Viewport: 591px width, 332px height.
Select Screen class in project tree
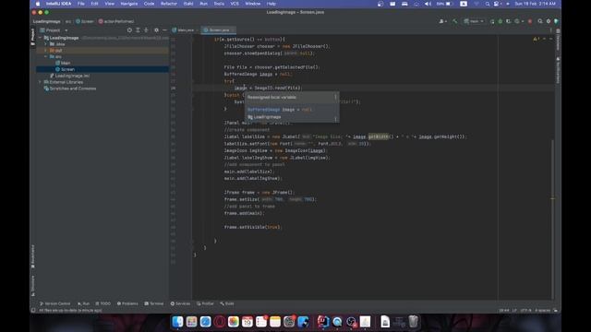66,69
